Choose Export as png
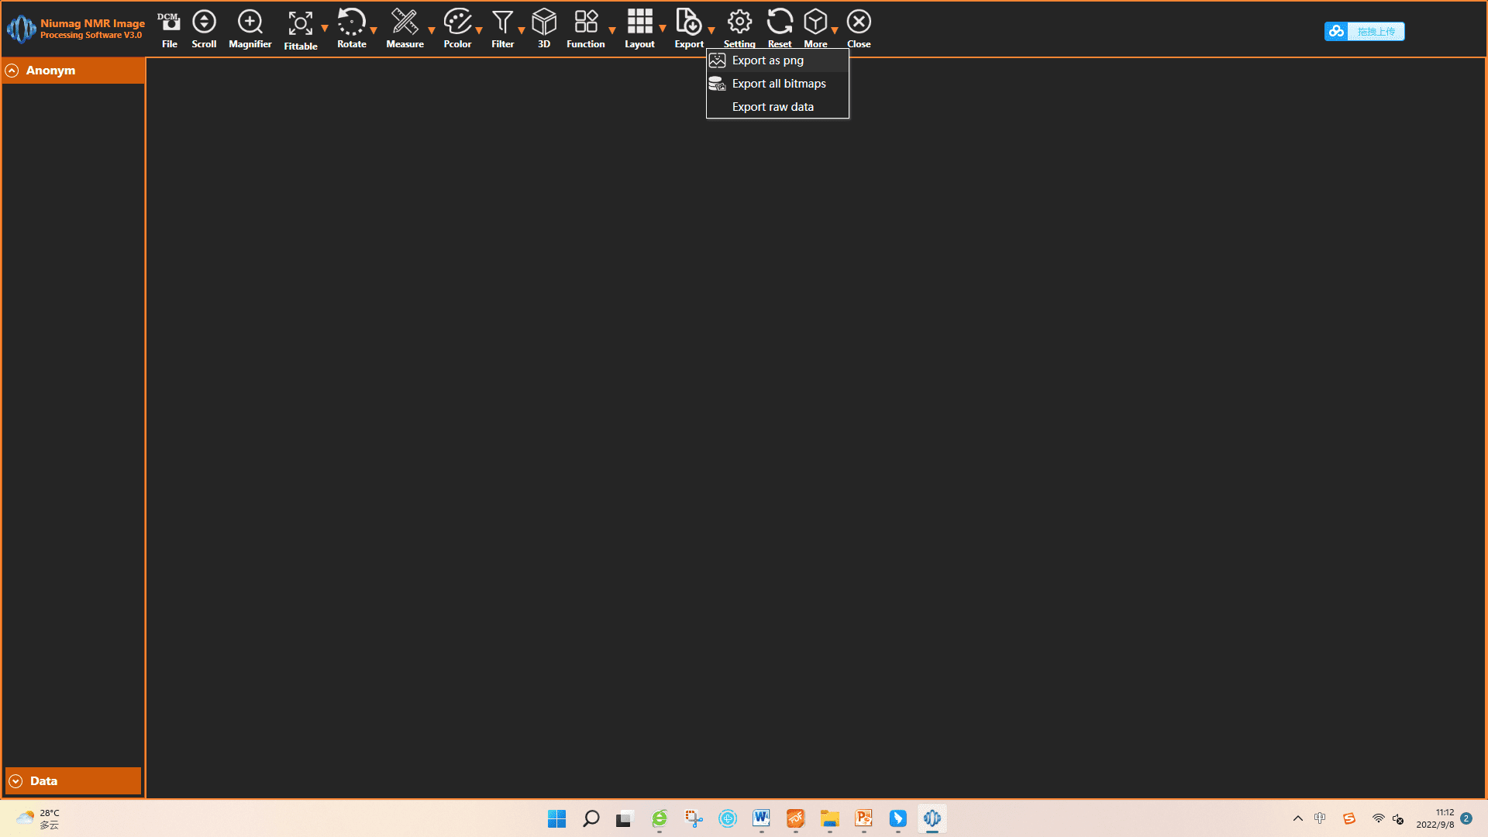 [767, 60]
